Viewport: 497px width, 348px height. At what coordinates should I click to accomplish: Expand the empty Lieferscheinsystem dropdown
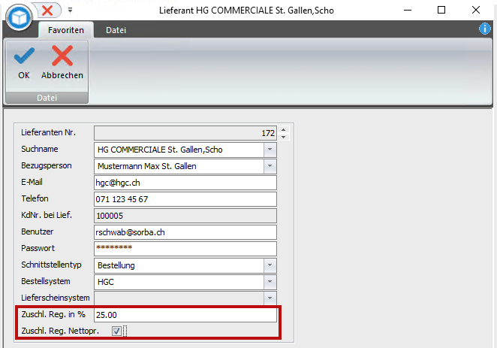(x=270, y=298)
